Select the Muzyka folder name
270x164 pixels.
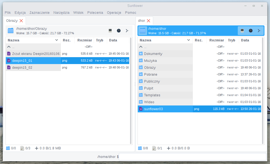pyautogui.click(x=150, y=60)
